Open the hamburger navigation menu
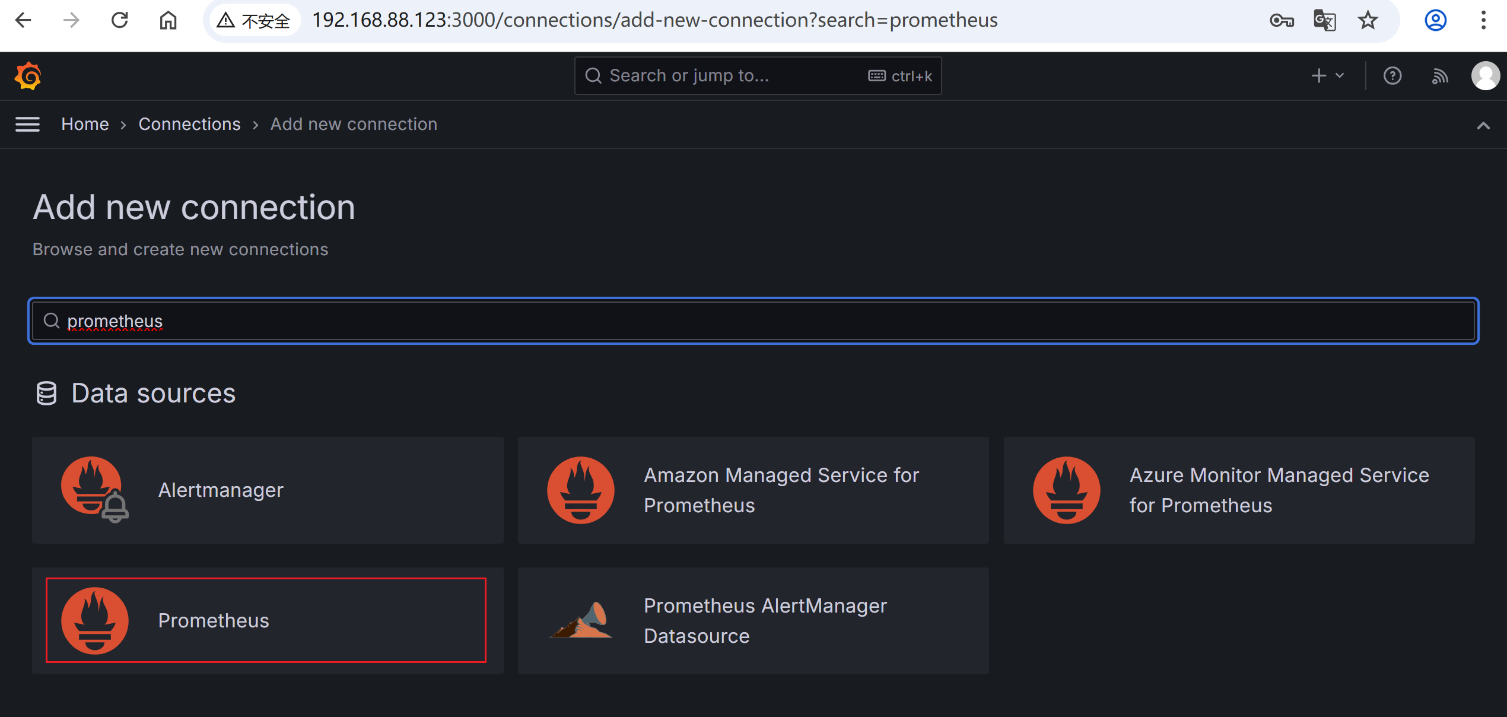Image resolution: width=1507 pixels, height=717 pixels. pos(27,124)
